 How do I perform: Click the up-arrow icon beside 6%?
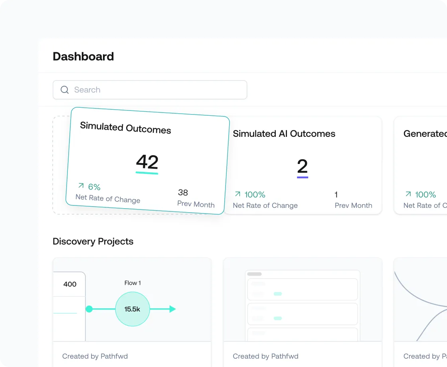81,185
